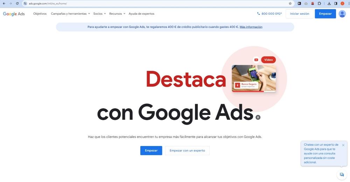This screenshot has height=182, width=350.
Task: Click the phone icon beside 800 000 092
Action: [259, 14]
